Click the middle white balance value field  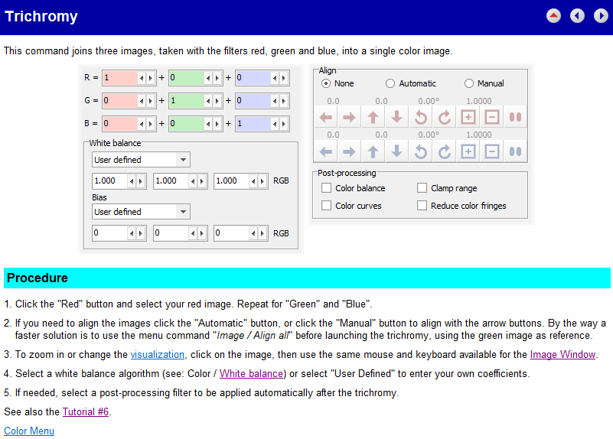[171, 181]
